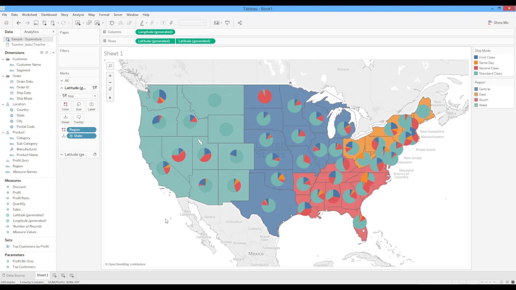
Task: Click East color swatch in Region legend
Action: point(476,95)
